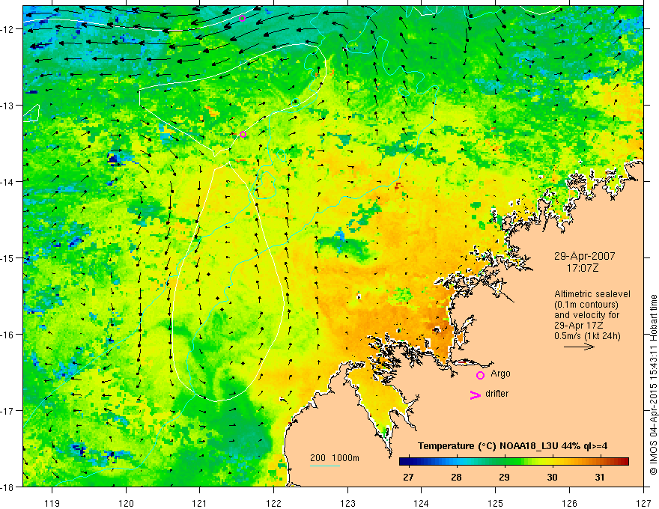The image size is (659, 509).
Task: Click the Argo float marker near -12 latitude
Action: pos(242,18)
